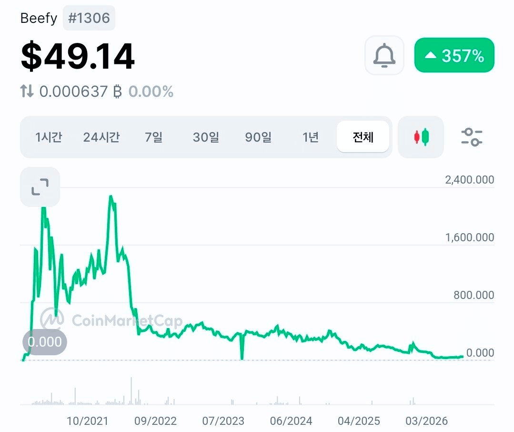Tap the 0.000637 BTC value
The image size is (514, 432).
coord(81,91)
